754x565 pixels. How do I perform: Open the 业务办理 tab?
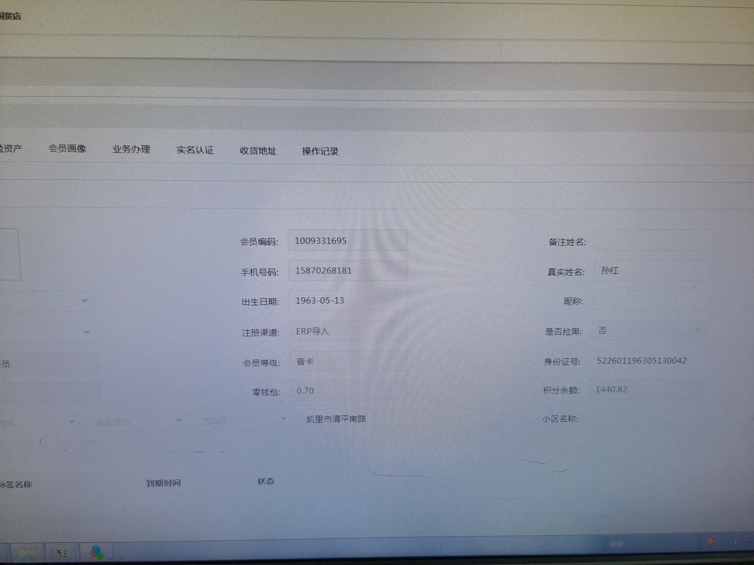click(x=131, y=149)
